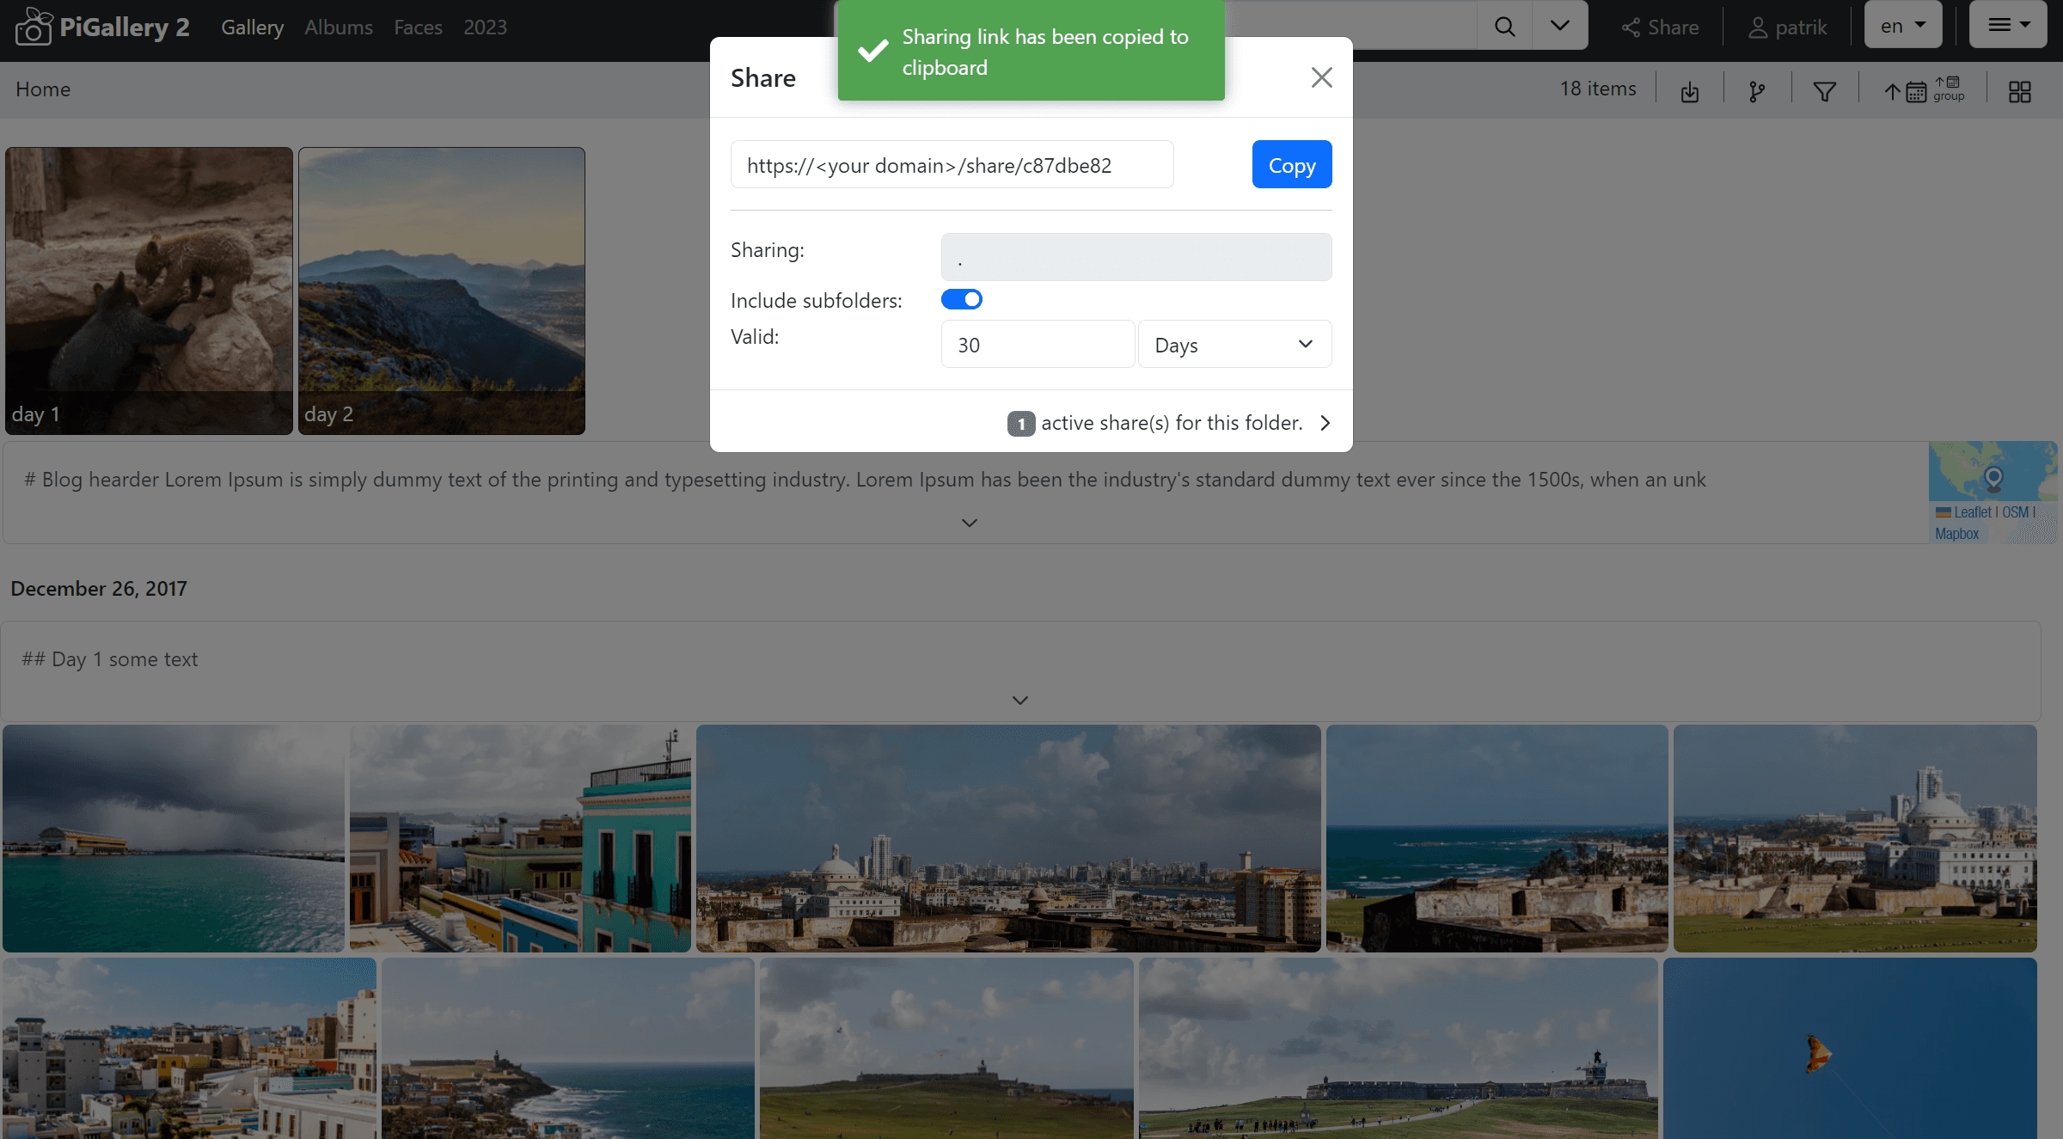Click the branch-shaped flatten directory icon
The width and height of the screenshot is (2063, 1139).
[1757, 91]
